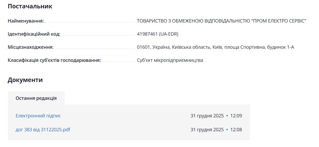The width and height of the screenshot is (319, 147).
Task: Click the "Місцезнаходження:" label
Action: pyautogui.click(x=31, y=47)
